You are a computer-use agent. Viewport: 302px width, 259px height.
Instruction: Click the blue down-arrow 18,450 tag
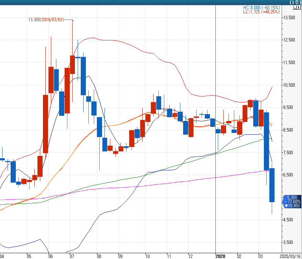click(292, 206)
